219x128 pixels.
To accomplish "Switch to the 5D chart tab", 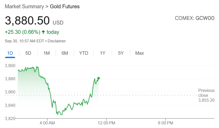I will tap(28, 53).
